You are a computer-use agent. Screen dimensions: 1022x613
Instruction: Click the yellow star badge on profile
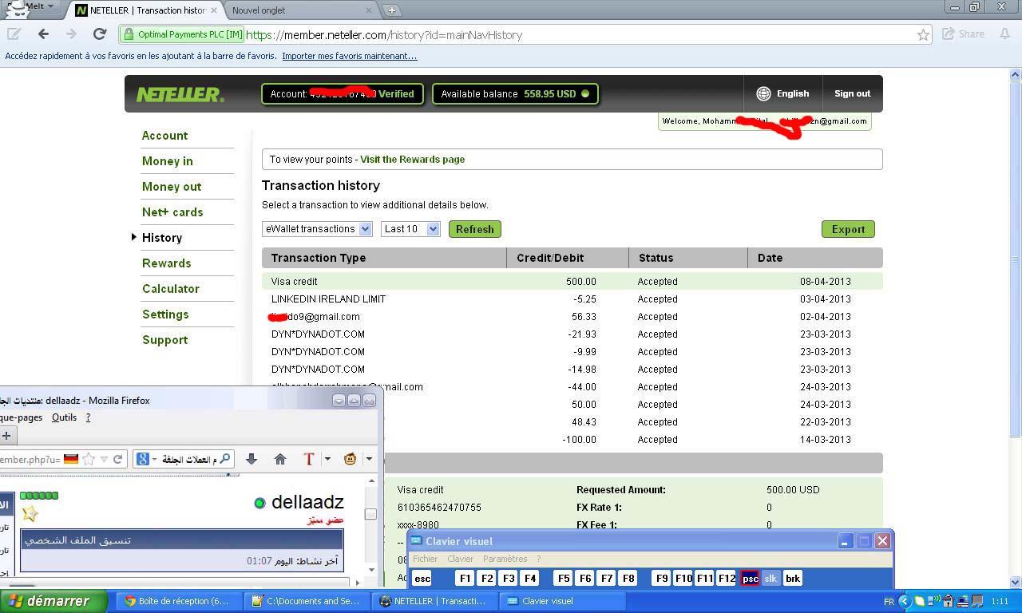click(x=30, y=512)
